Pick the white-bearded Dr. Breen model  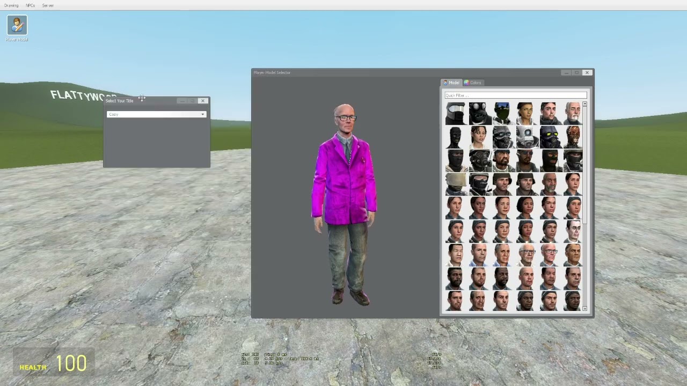coord(573,114)
